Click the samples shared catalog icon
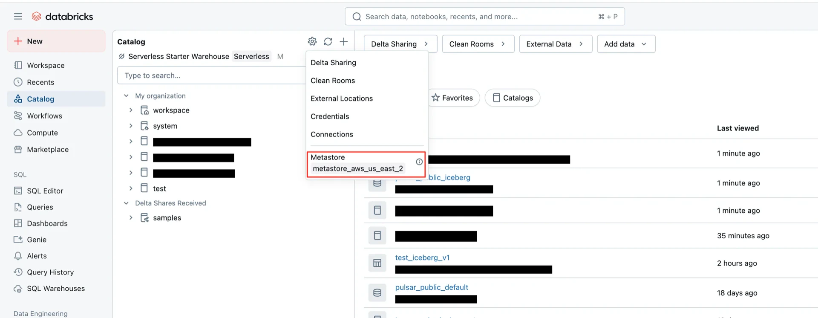This screenshot has height=318, width=818. click(144, 218)
